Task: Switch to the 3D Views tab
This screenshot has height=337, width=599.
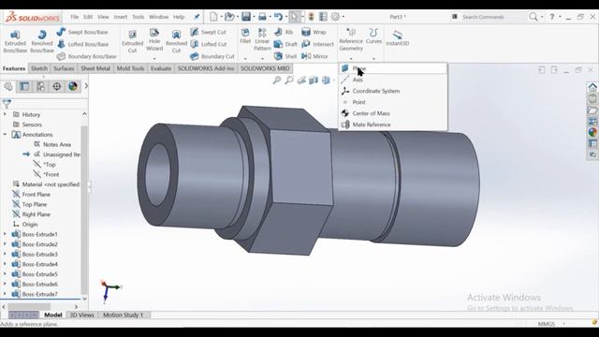Action: click(x=81, y=315)
